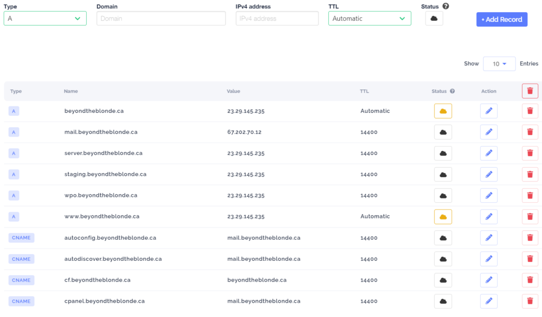Open the Show entries count dropdown
This screenshot has width=542, height=317.
[x=499, y=64]
